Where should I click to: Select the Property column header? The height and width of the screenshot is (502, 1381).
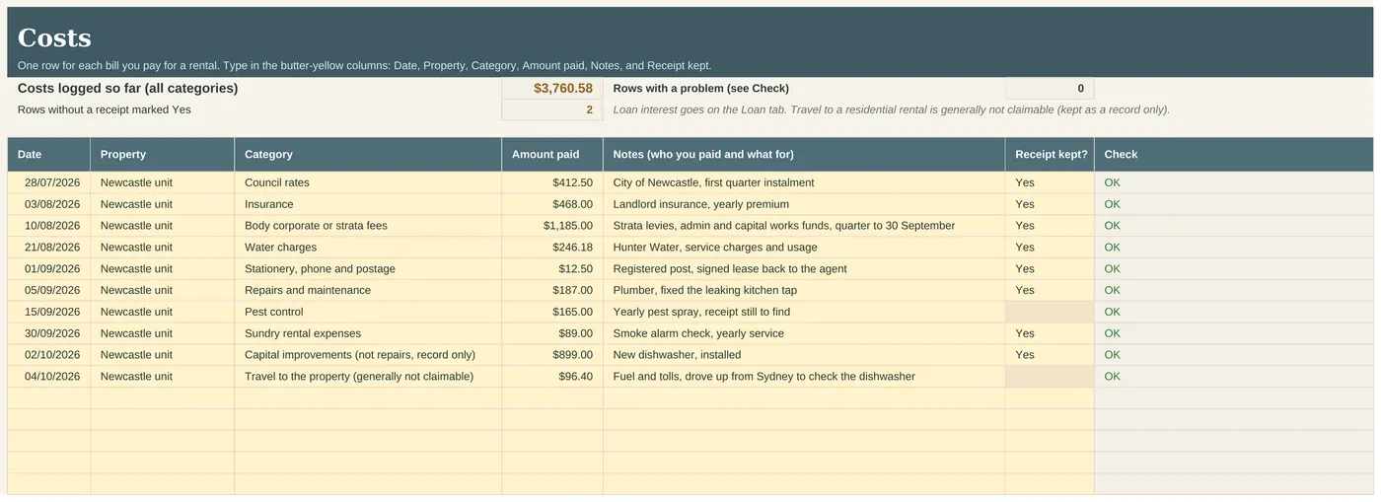pos(162,155)
